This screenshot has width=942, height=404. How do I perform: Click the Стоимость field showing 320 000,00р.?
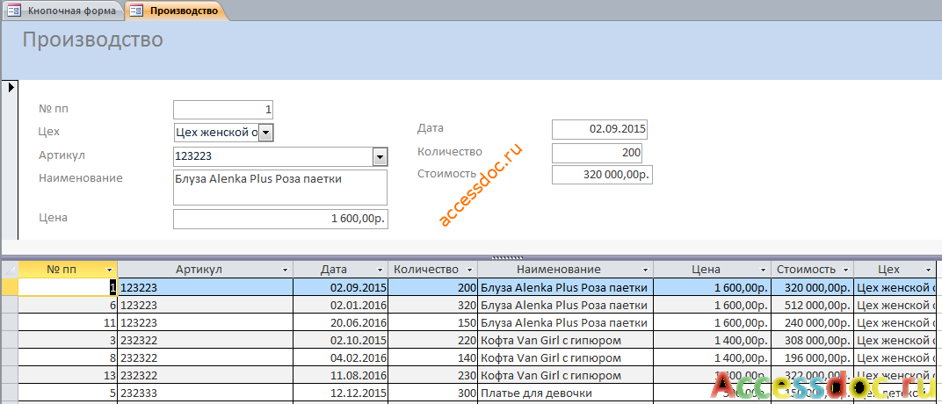pos(602,176)
